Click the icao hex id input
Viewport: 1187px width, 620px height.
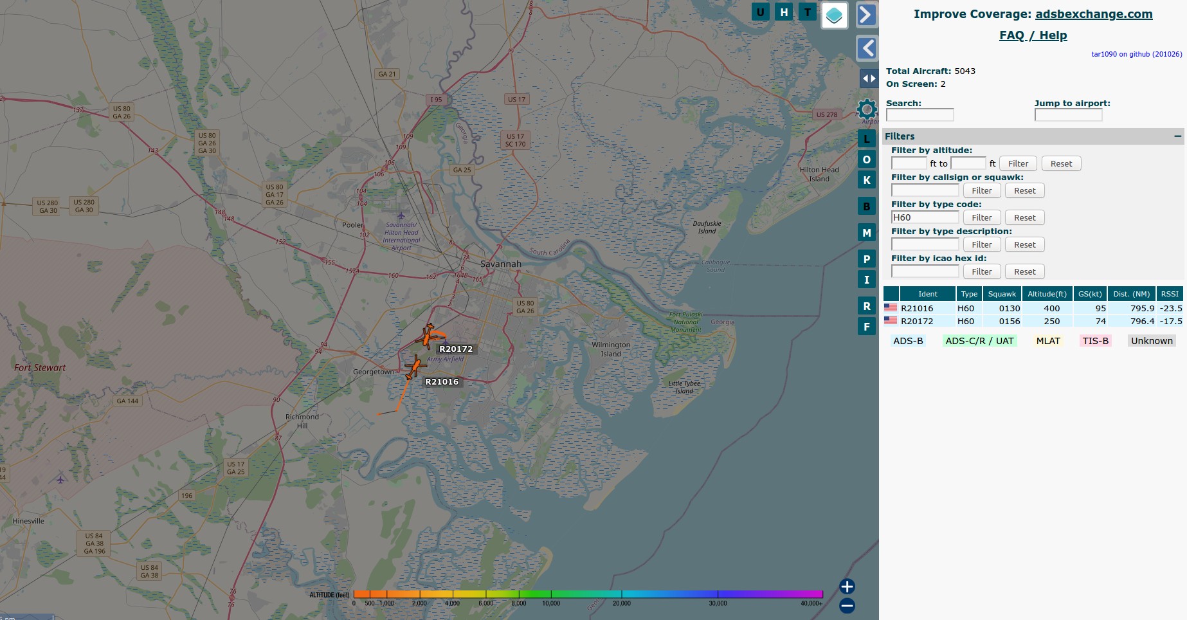[925, 271]
